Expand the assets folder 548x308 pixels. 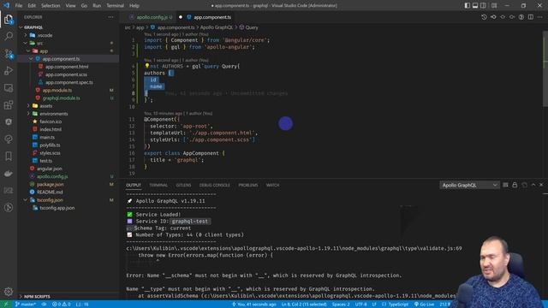(x=28, y=106)
